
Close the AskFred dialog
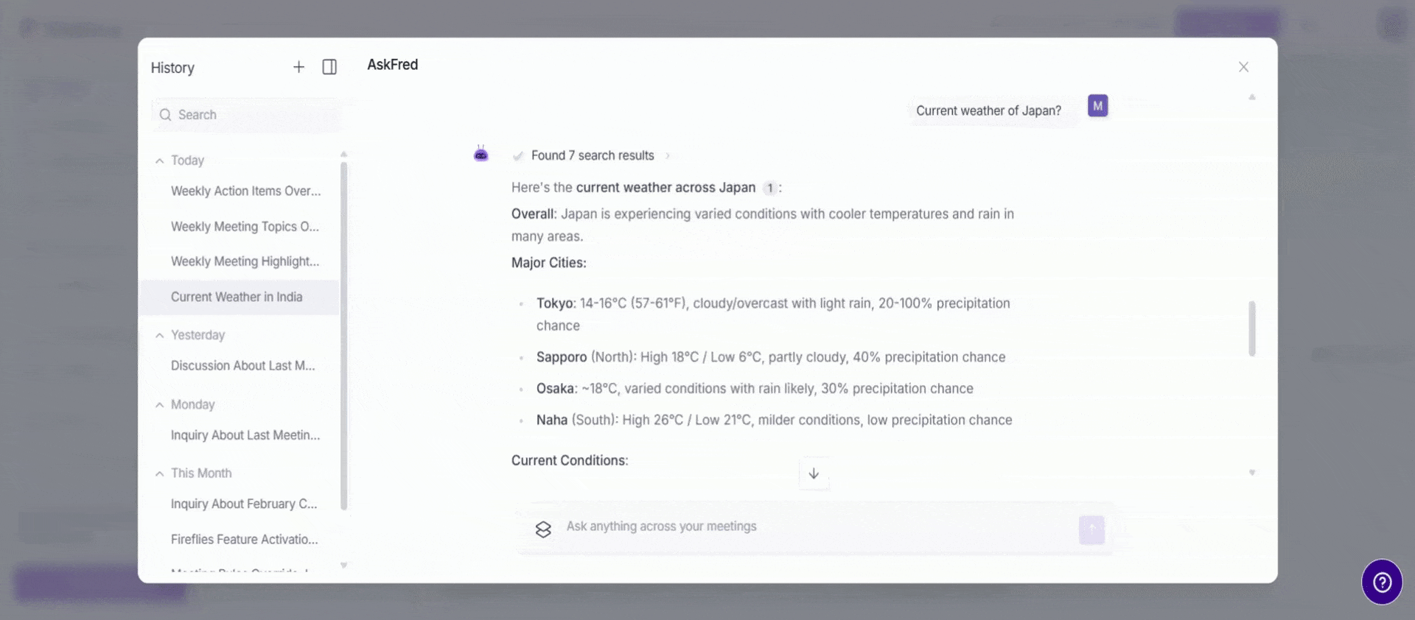(1243, 67)
